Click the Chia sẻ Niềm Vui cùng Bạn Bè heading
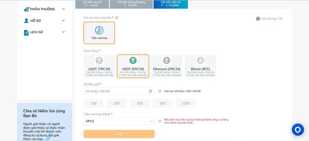The image size is (309, 141). click(44, 113)
